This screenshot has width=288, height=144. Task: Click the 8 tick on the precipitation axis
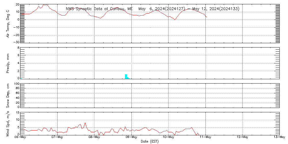[x=18, y=48]
